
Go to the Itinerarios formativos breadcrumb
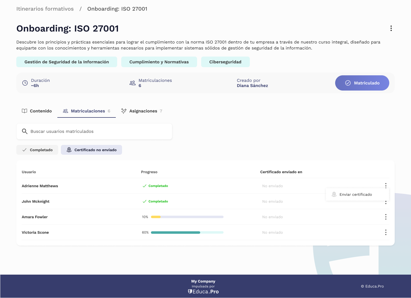point(45,9)
